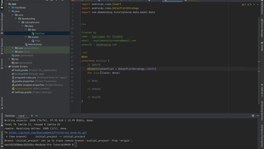
Task: Jump to previous highlighted error arrow
Action: click(254, 5)
